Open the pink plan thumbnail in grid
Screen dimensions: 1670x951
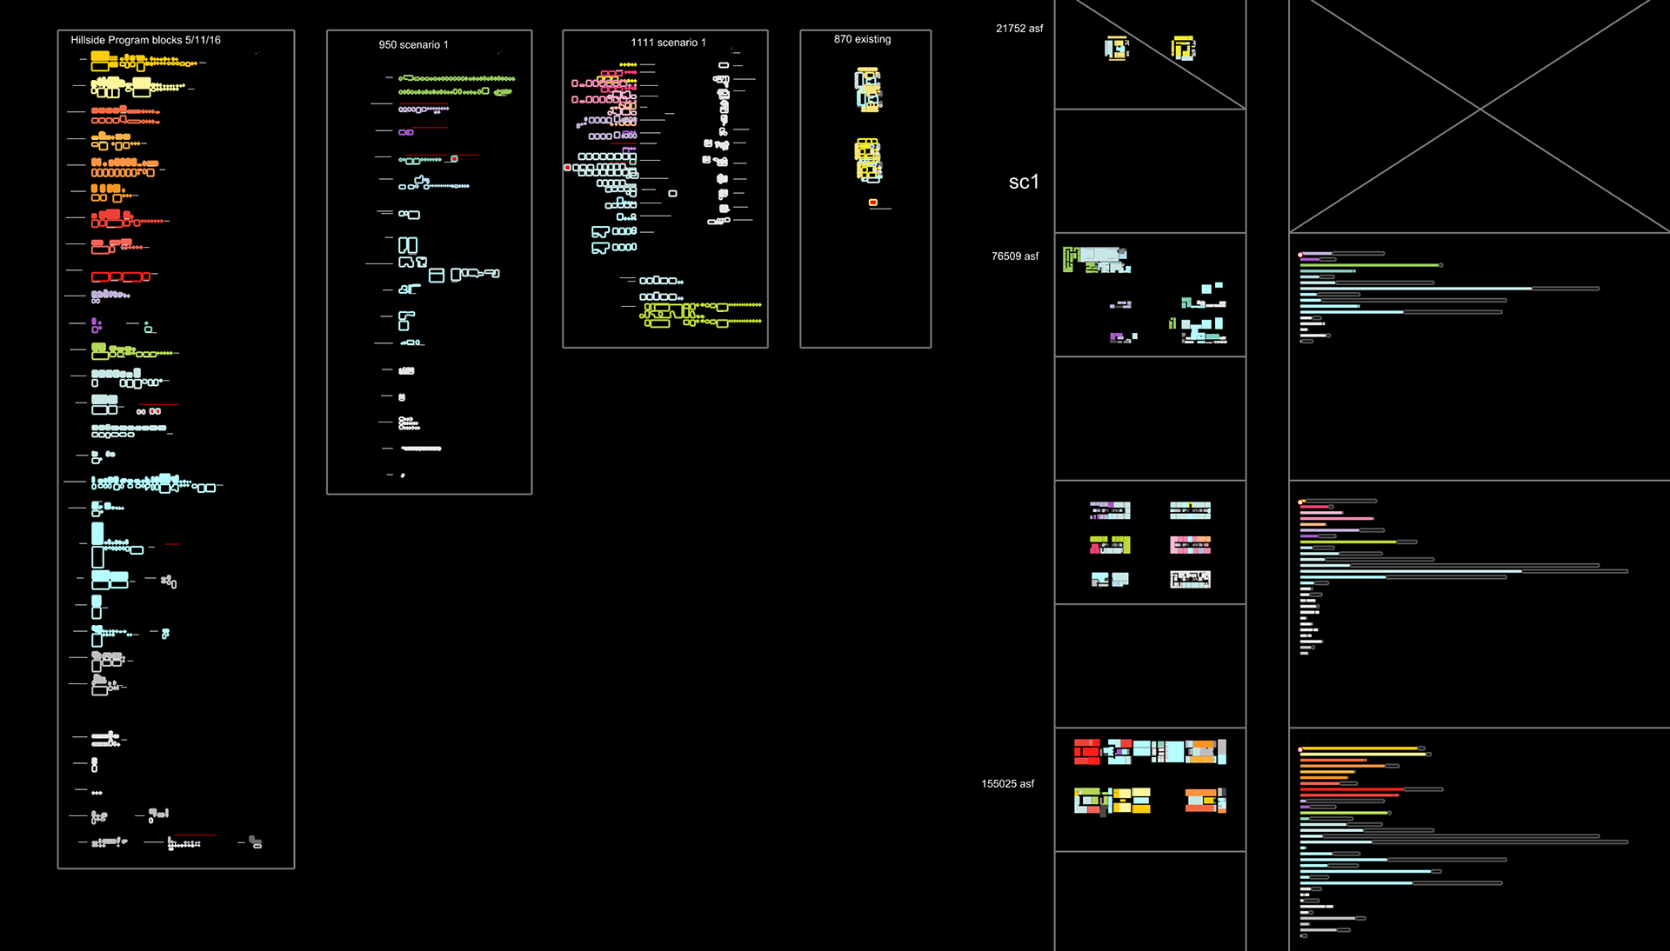point(1190,545)
